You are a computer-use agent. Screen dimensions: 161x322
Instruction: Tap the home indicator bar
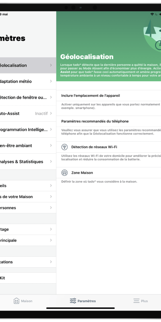(x=80, y=308)
